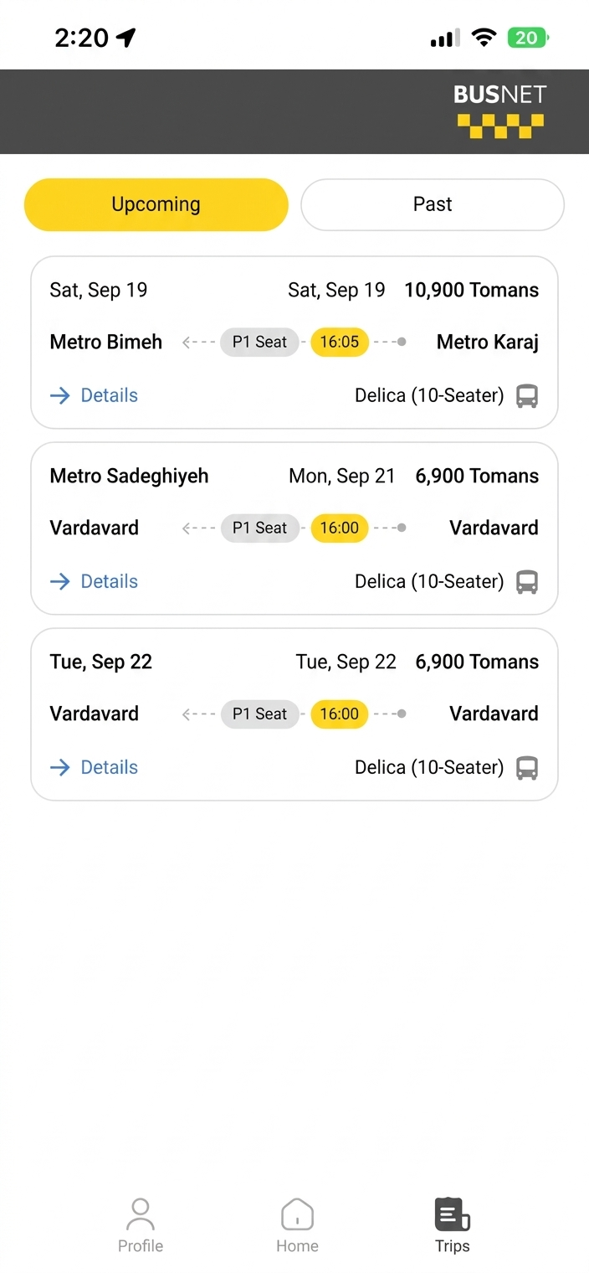The width and height of the screenshot is (589, 1273).
Task: Select the 16:05 departure time badge
Action: click(340, 342)
